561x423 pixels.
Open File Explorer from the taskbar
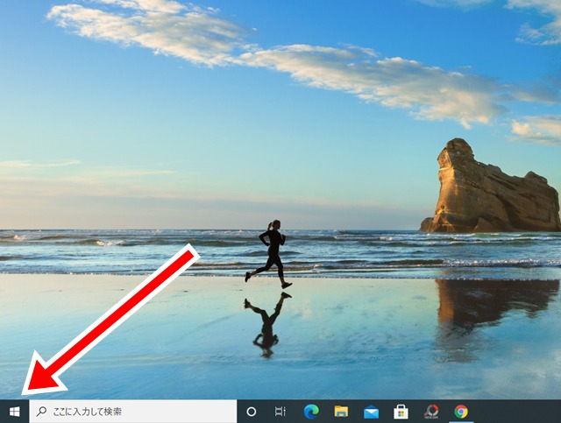(x=341, y=412)
